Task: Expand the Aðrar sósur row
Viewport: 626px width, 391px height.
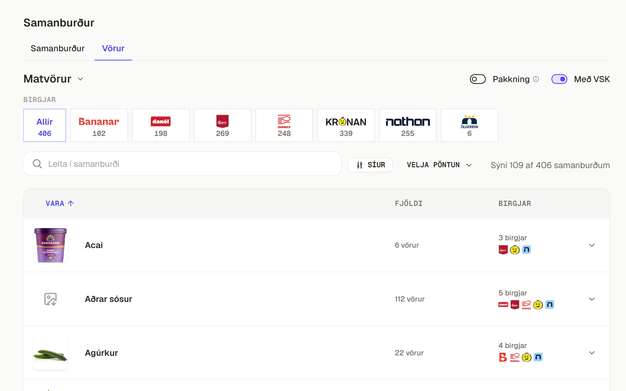Action: click(x=592, y=299)
